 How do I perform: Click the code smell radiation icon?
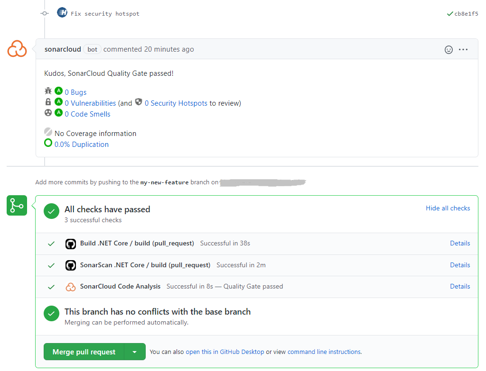click(48, 113)
